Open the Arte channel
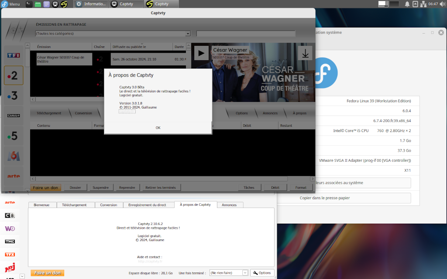 click(x=13, y=175)
